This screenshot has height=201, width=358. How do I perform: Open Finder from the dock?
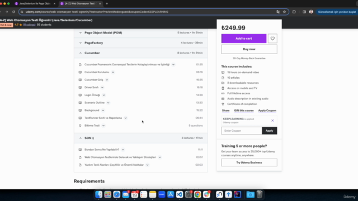98,194
